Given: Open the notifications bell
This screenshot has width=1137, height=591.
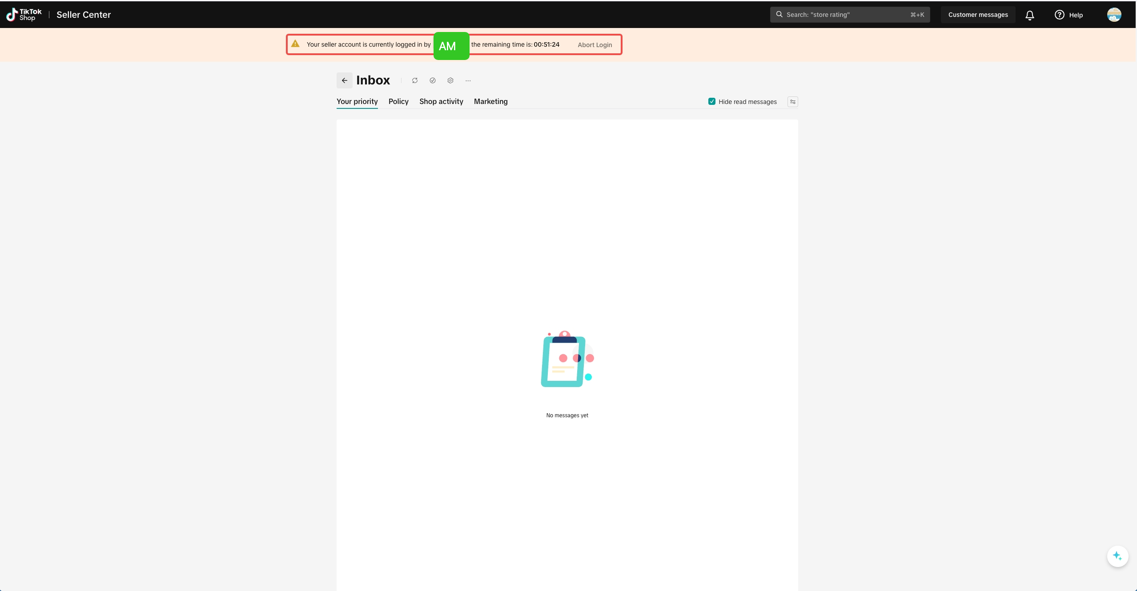Looking at the screenshot, I should coord(1029,15).
